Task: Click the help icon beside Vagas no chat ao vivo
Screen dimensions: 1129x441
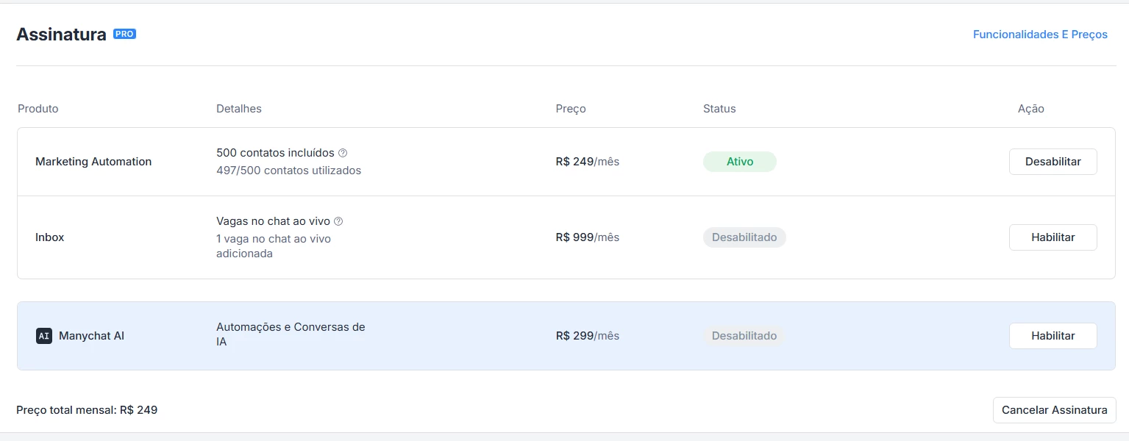Action: 338,221
